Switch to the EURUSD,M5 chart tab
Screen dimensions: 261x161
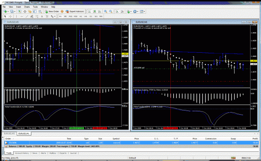10,133
